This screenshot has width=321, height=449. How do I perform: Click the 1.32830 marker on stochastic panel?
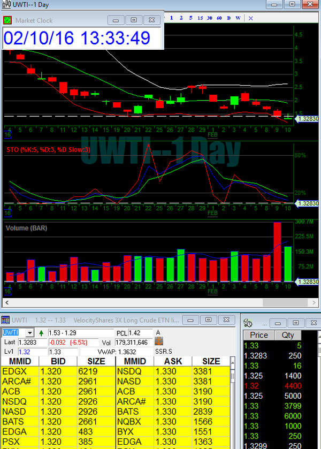click(x=307, y=203)
